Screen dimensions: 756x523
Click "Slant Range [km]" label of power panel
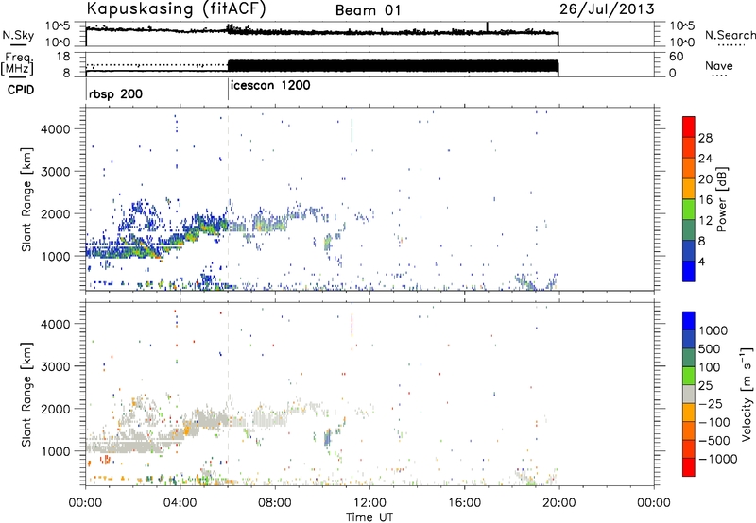[x=26, y=199]
